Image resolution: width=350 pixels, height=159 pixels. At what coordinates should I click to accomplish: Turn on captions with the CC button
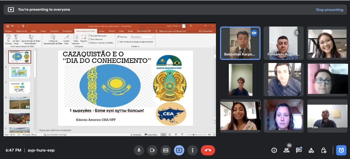pyautogui.click(x=166, y=150)
